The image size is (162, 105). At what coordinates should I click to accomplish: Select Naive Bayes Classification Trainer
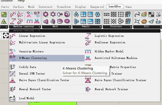pos(122,80)
